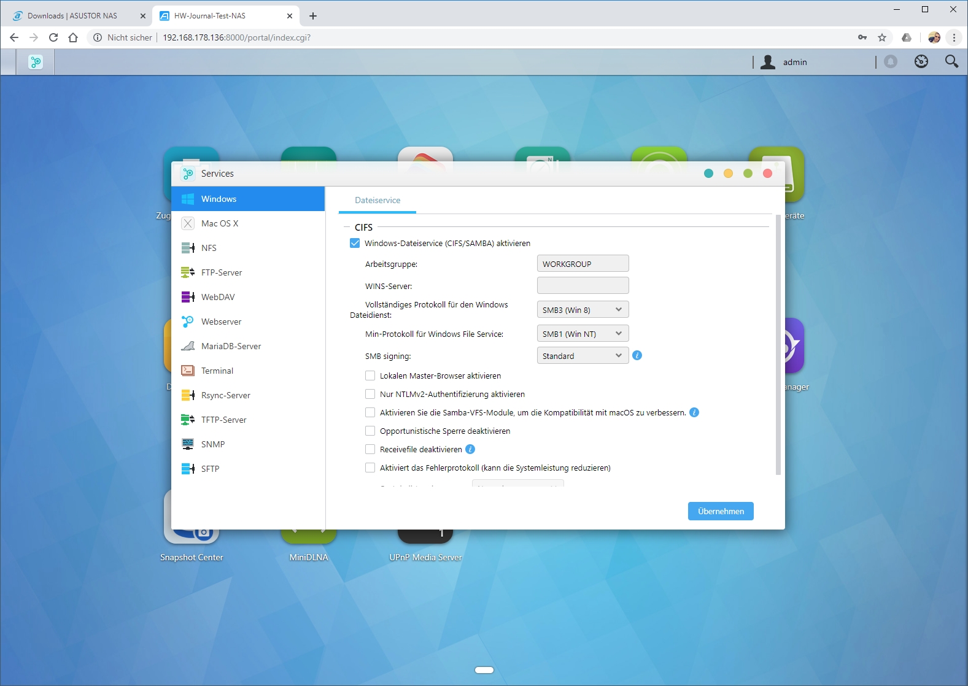968x686 pixels.
Task: Open the browser three-dot menu
Action: tap(954, 37)
